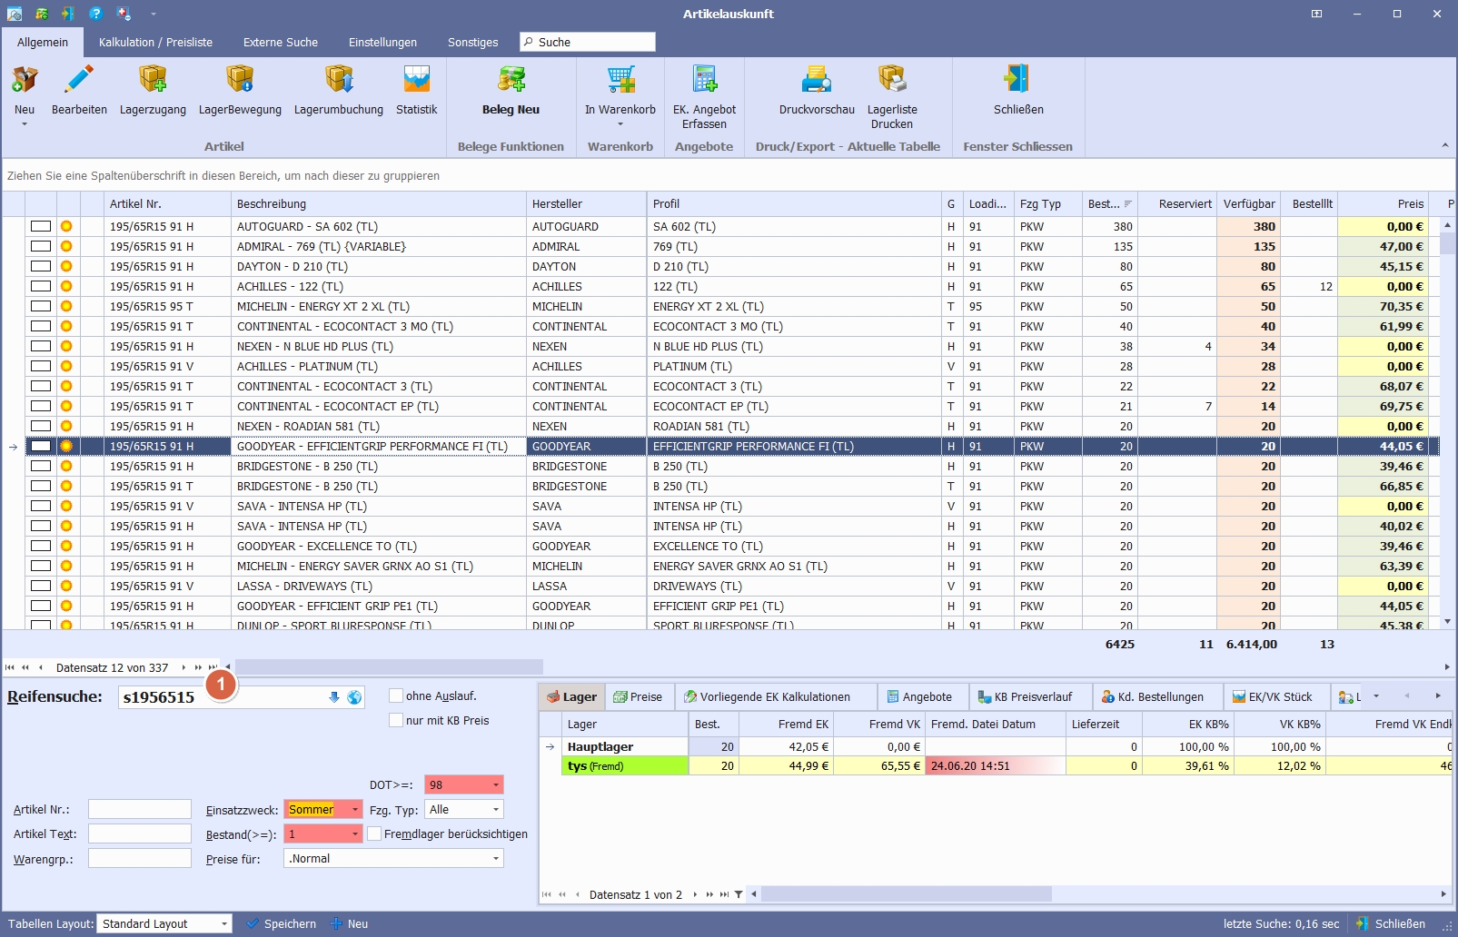Open Druckvorschau print preview
The image size is (1458, 937).
(817, 80)
